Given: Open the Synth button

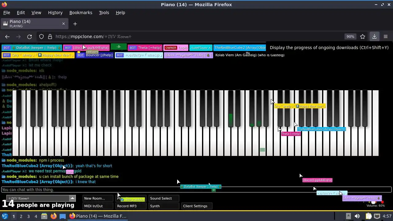Looking at the screenshot, I should click(x=164, y=206).
